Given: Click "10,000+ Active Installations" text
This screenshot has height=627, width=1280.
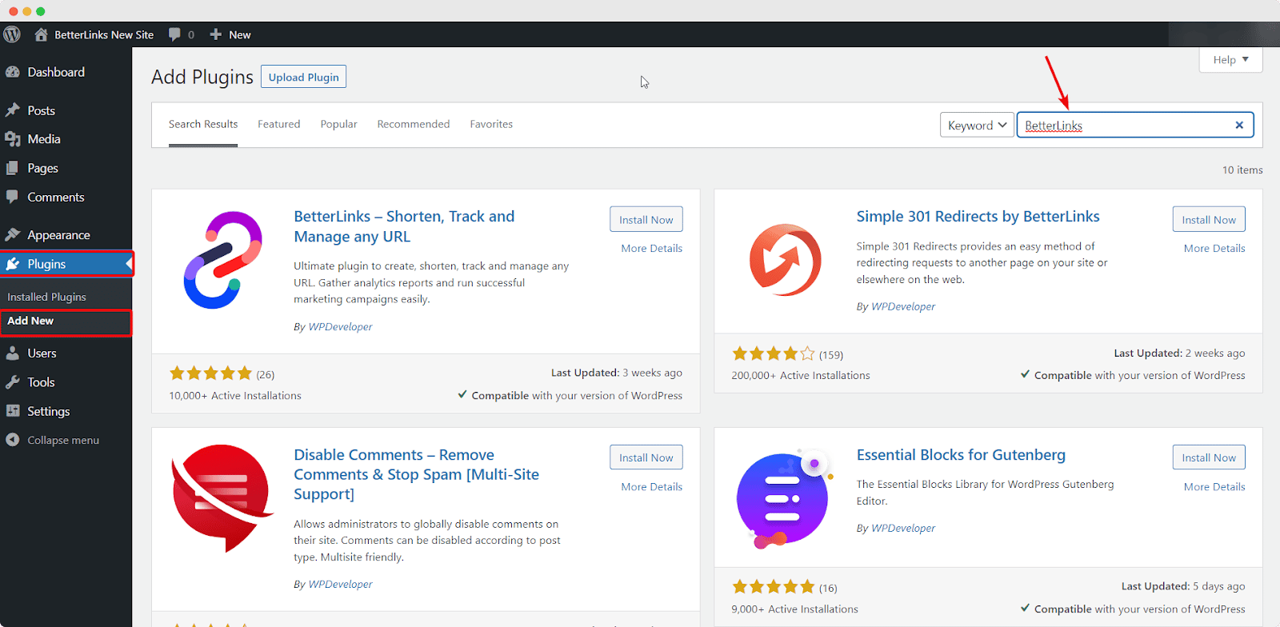Looking at the screenshot, I should (x=235, y=395).
